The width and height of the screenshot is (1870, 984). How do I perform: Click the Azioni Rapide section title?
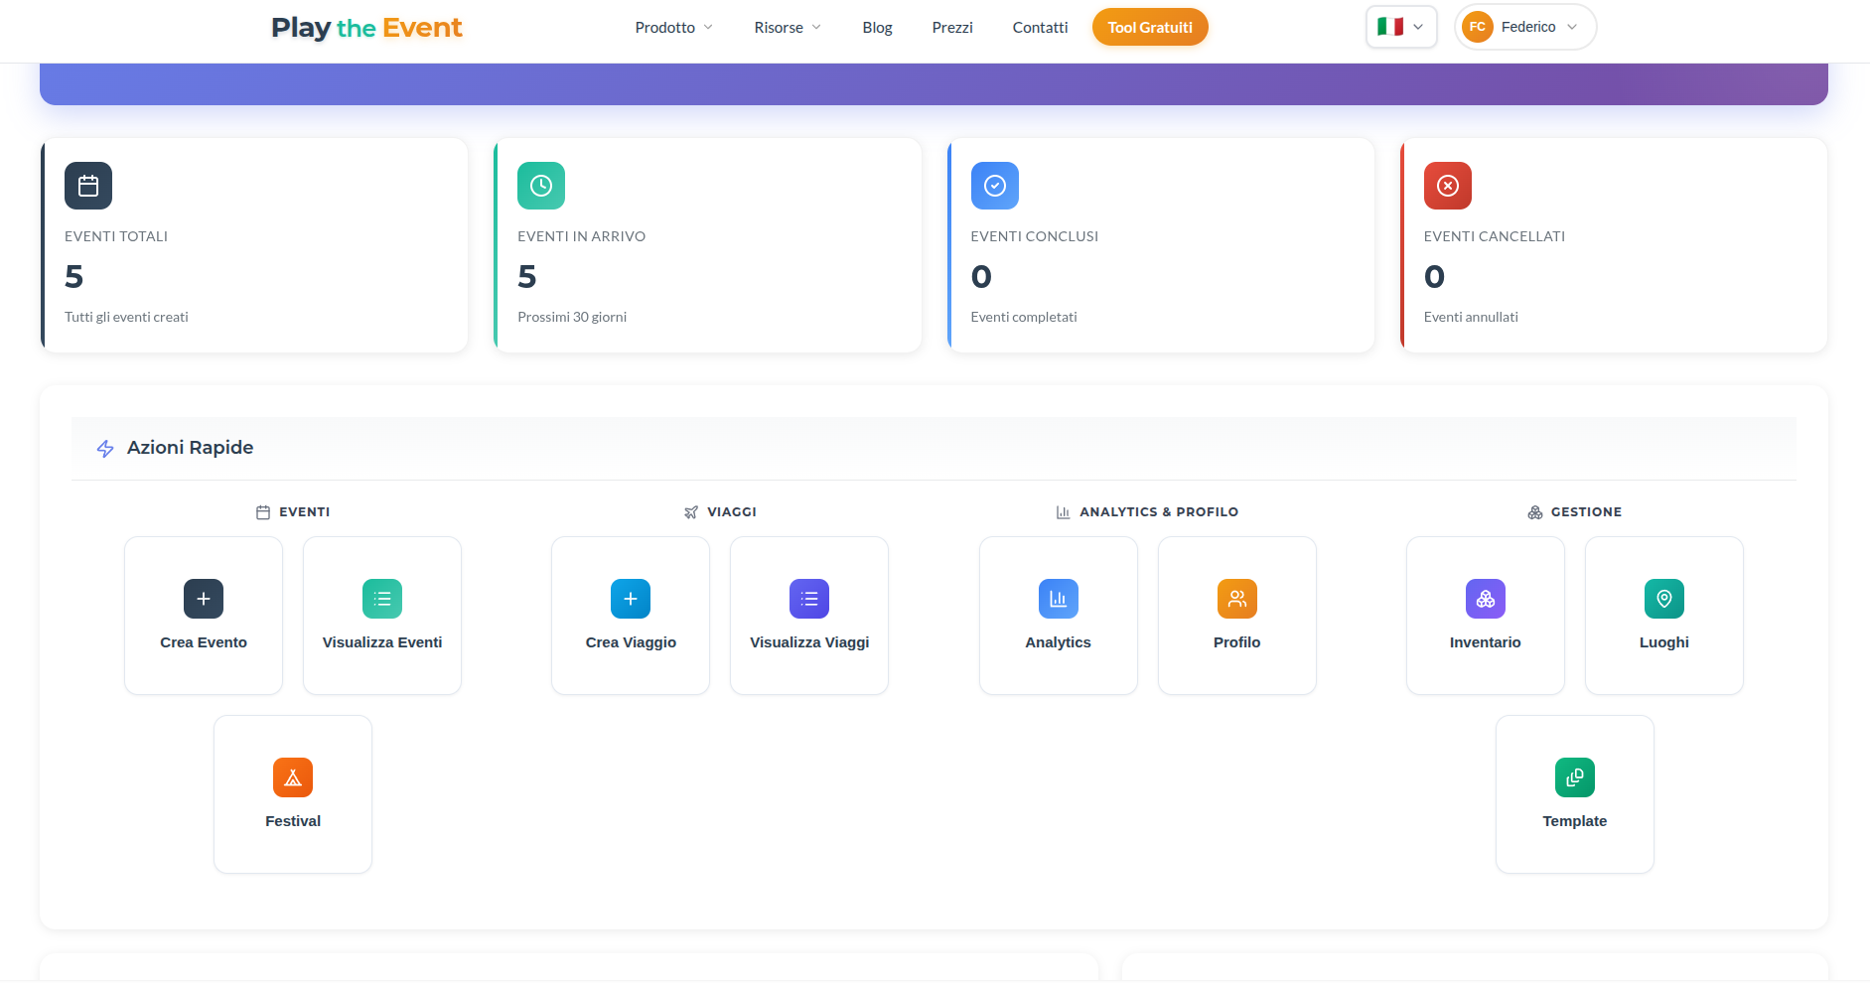[191, 448]
